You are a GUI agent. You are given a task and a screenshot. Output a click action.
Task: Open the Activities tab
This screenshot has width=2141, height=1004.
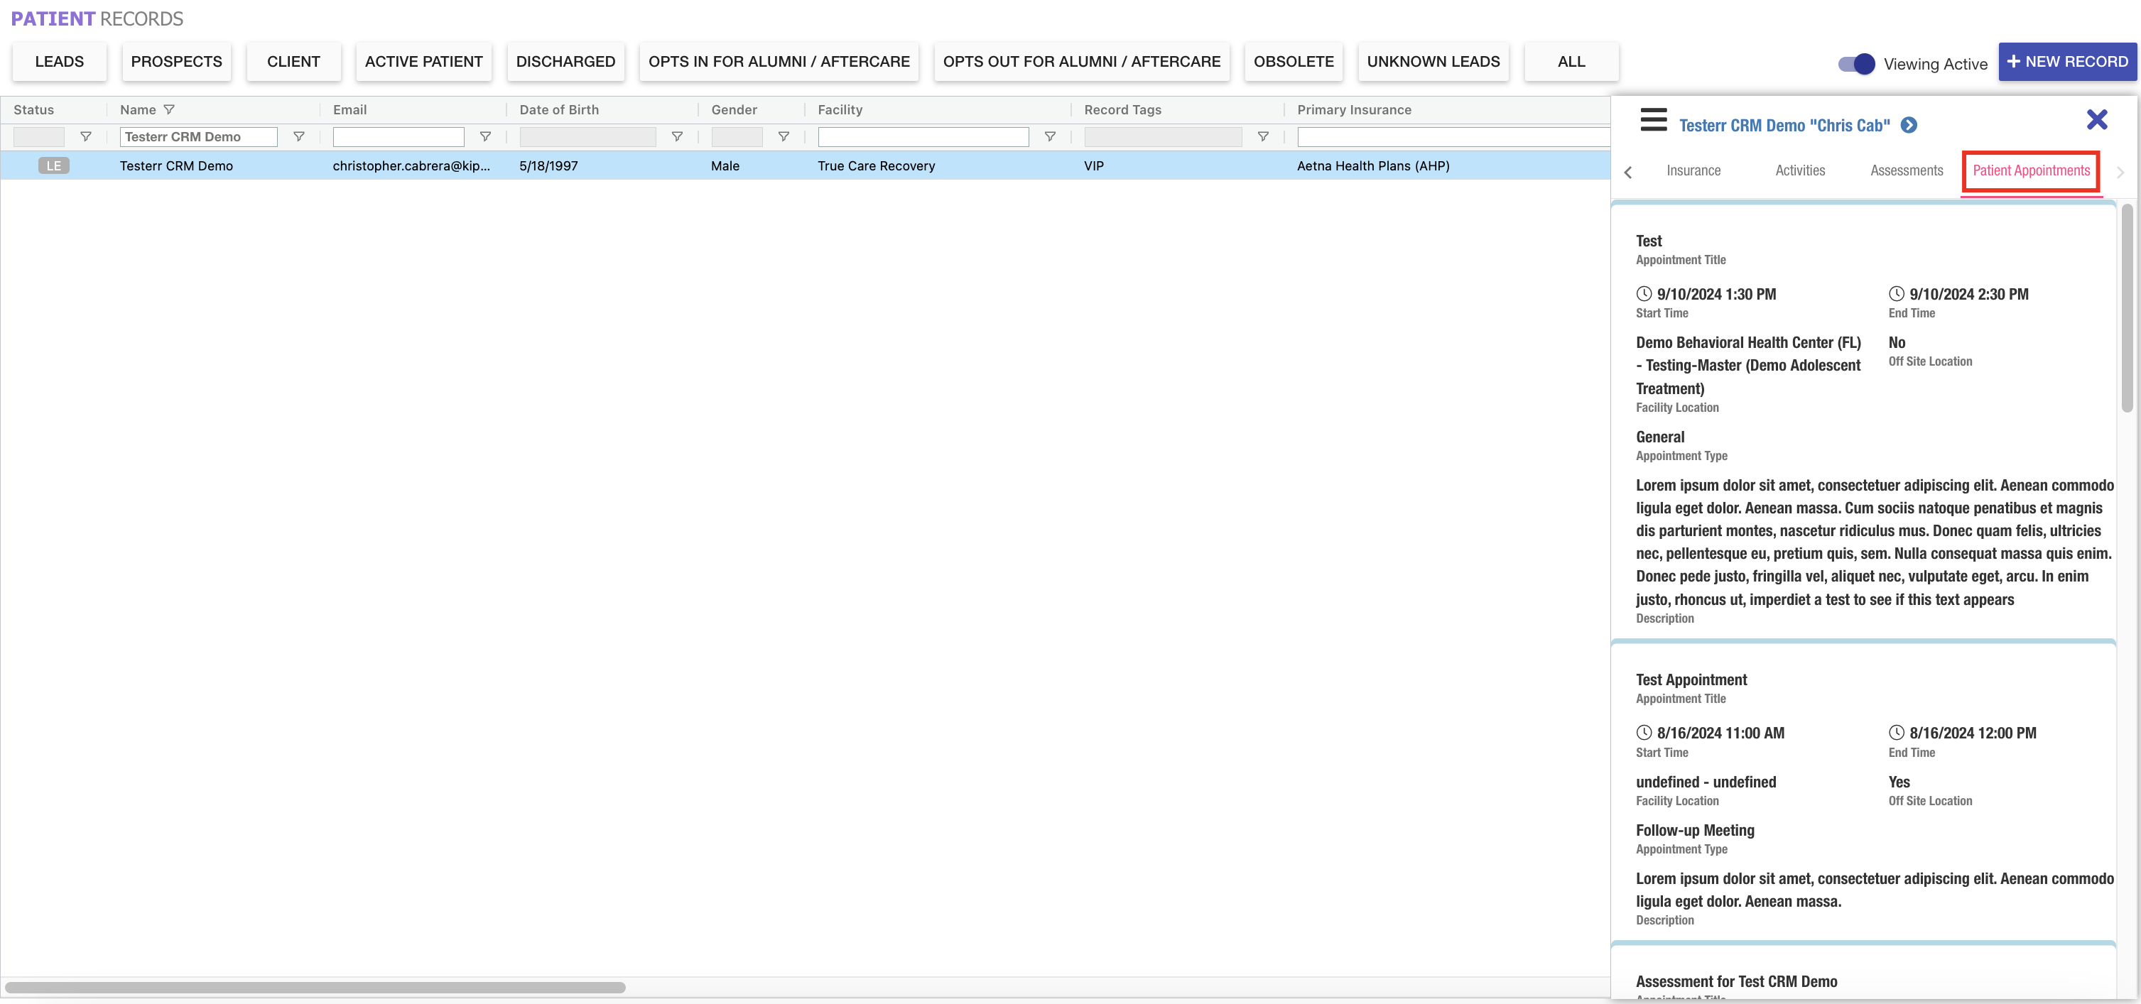click(x=1799, y=170)
